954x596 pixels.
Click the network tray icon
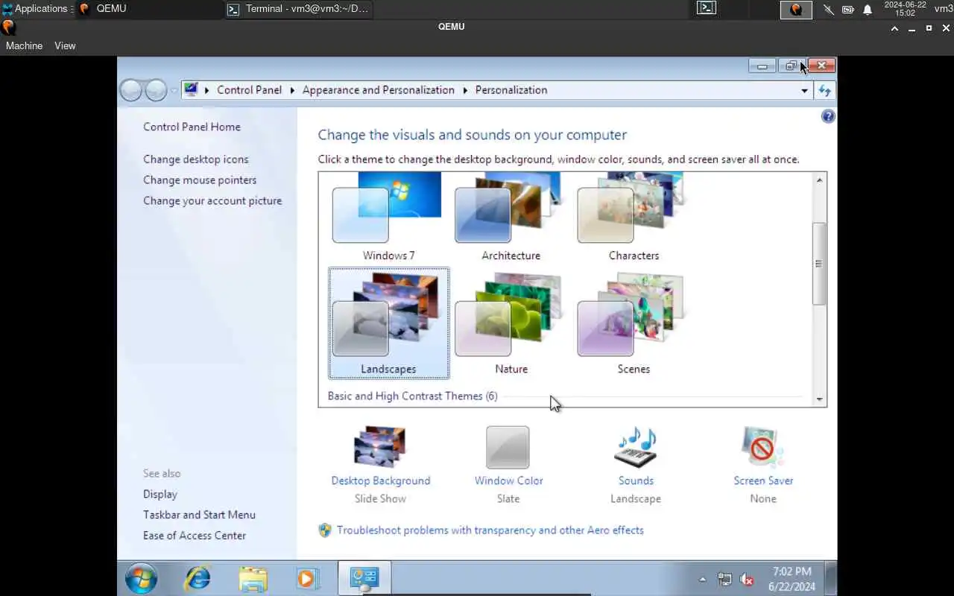(x=724, y=580)
